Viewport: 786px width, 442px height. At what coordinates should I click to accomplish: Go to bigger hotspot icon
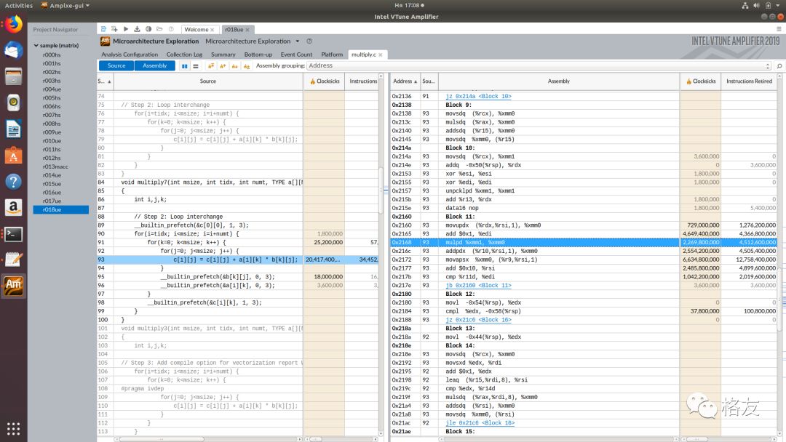(x=223, y=66)
